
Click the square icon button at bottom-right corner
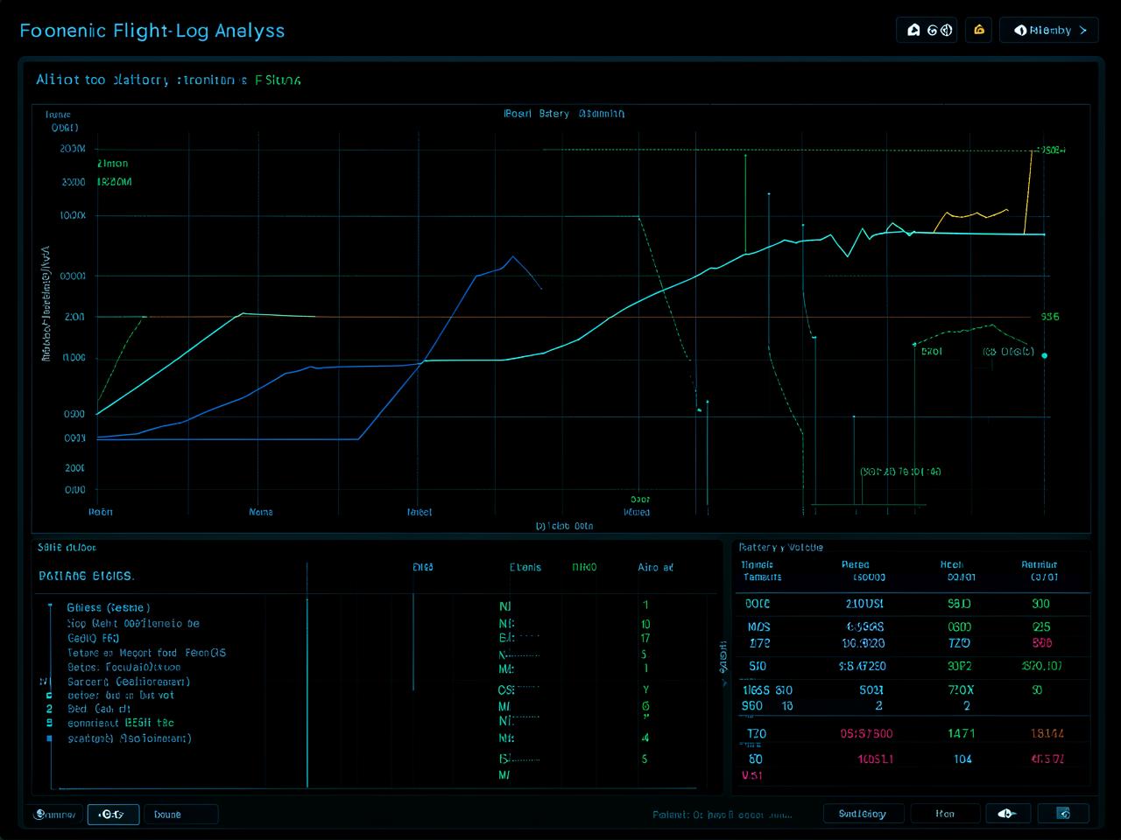1063,814
